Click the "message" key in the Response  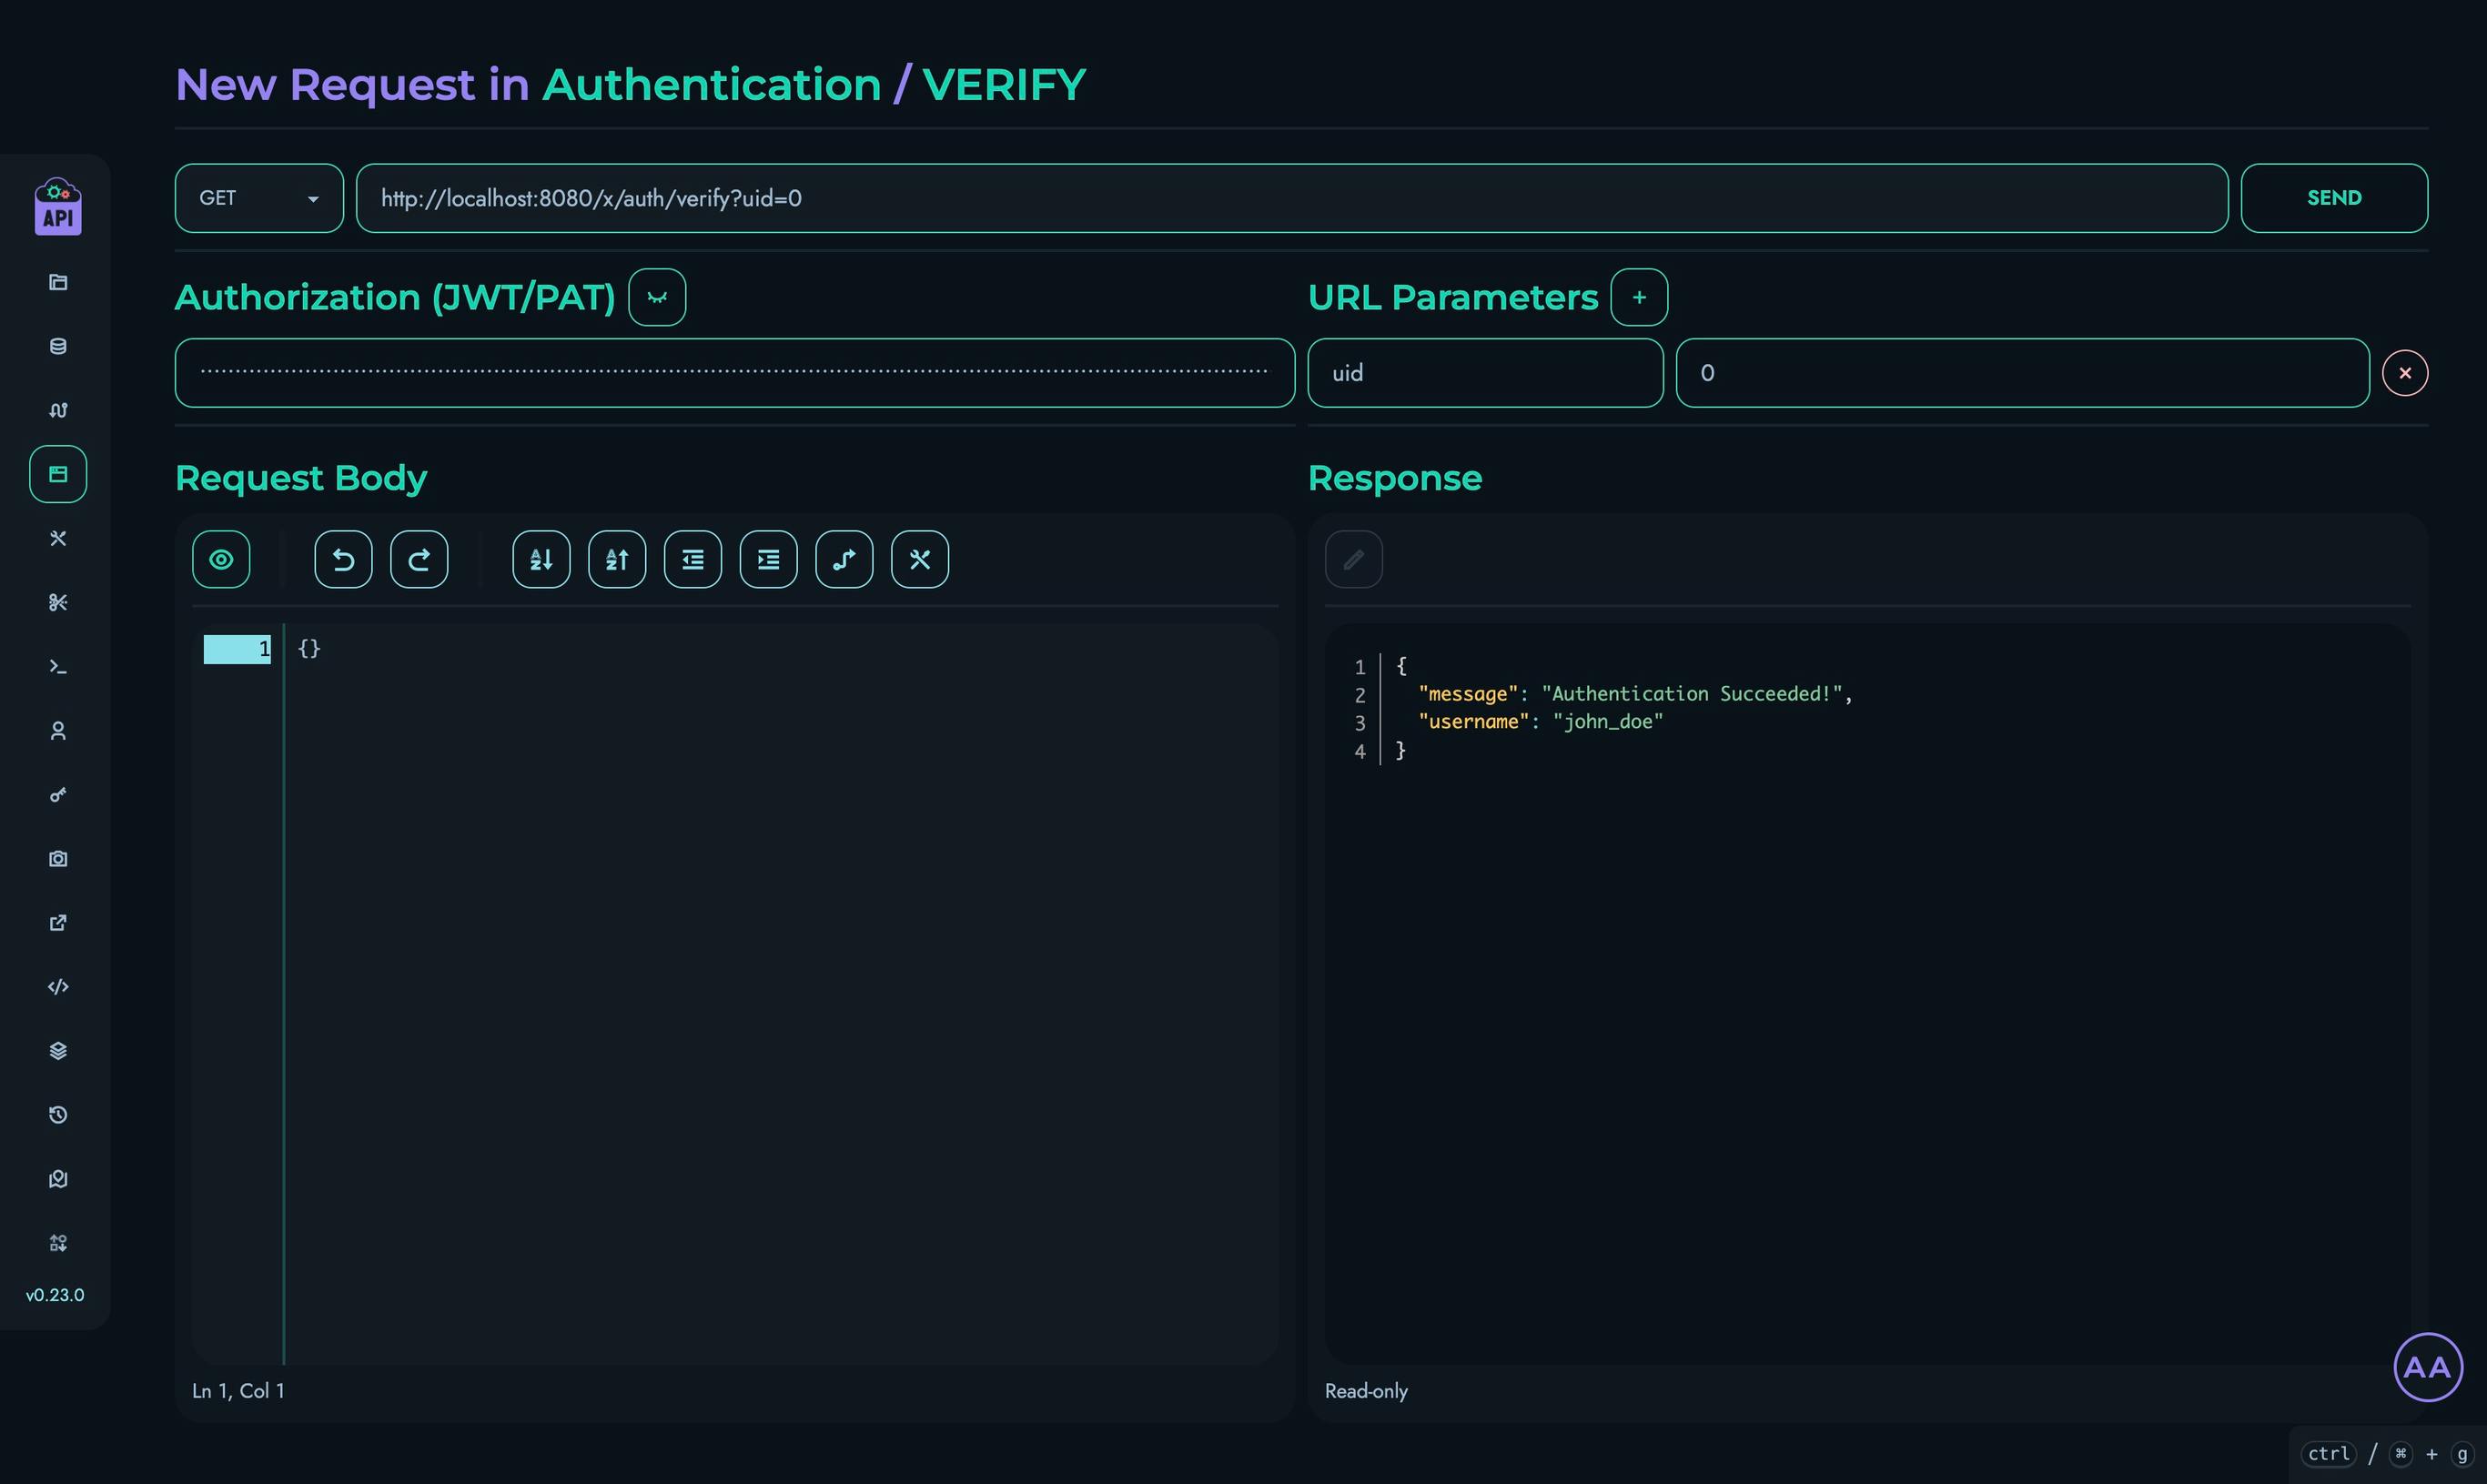click(1468, 694)
